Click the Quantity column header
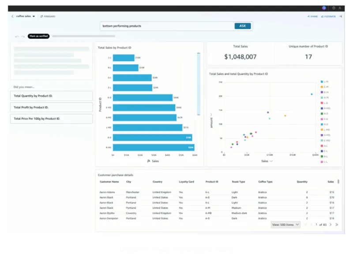The image size is (353, 265). [302, 182]
